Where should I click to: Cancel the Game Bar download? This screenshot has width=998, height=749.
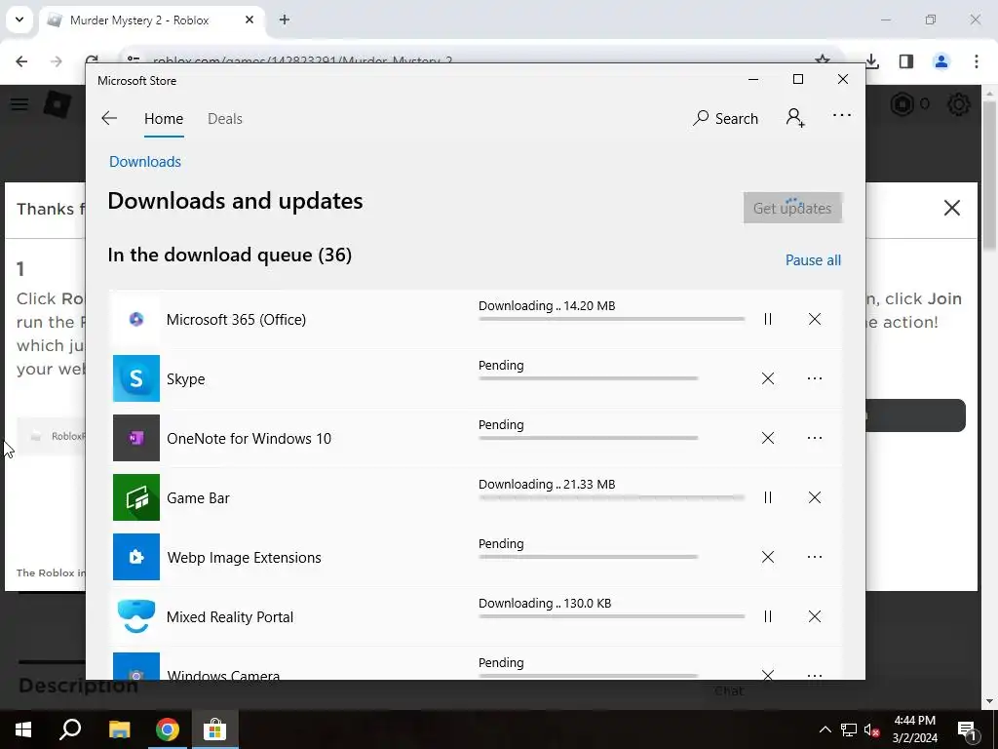coord(815,497)
